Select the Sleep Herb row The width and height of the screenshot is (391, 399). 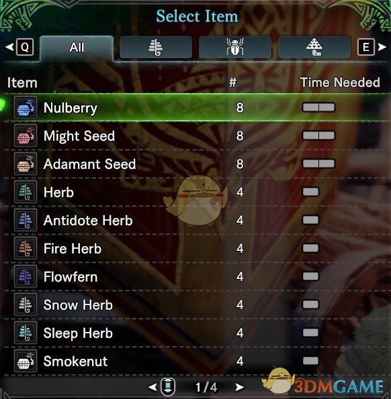pos(195,333)
